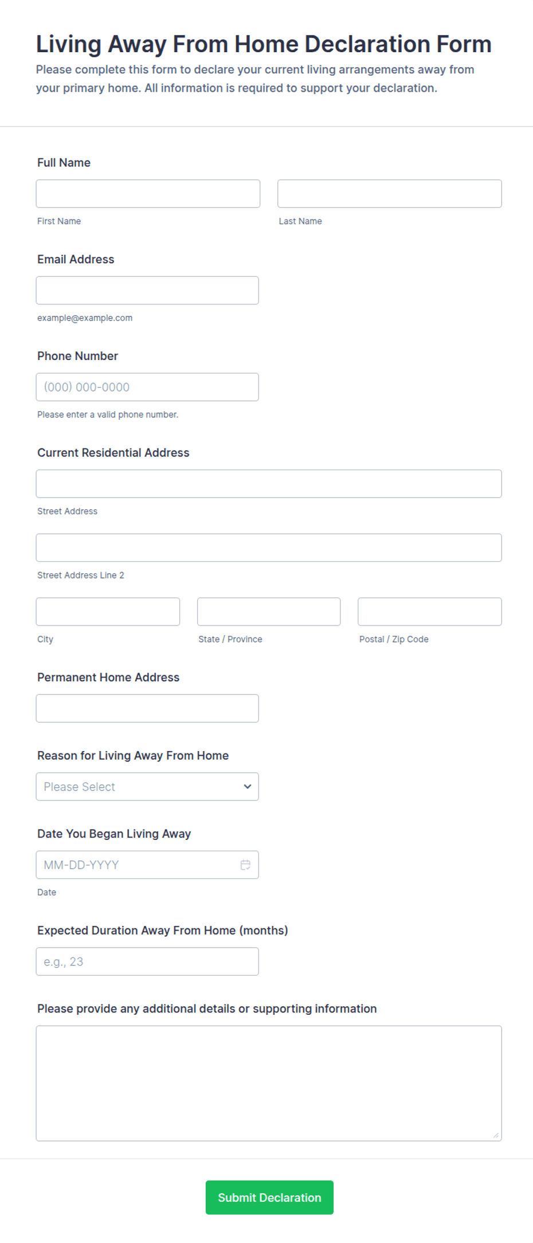Click the Date You Began Living Away label
This screenshot has height=1243, width=533.
tap(114, 834)
